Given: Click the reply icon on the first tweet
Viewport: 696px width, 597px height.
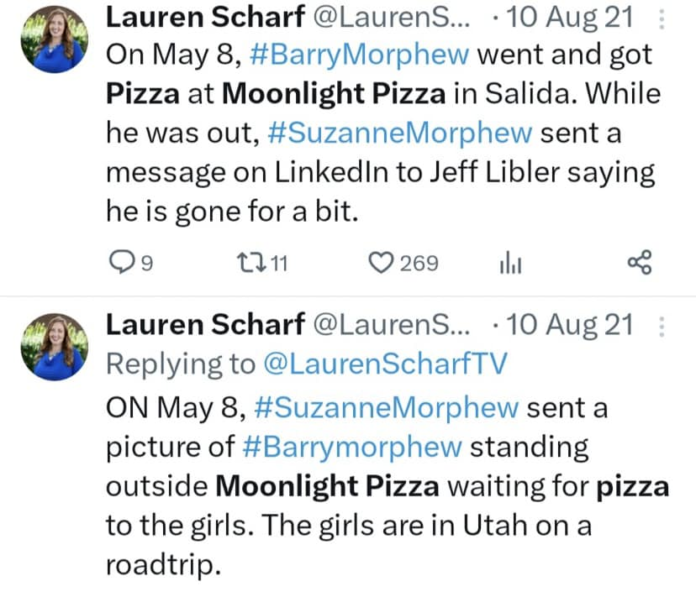Looking at the screenshot, I should (123, 264).
